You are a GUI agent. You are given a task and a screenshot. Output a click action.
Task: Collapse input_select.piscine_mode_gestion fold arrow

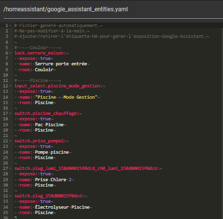click(10, 86)
